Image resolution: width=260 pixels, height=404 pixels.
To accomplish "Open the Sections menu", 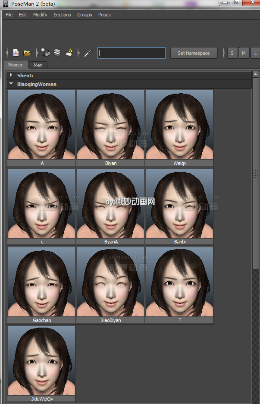I will (x=62, y=15).
